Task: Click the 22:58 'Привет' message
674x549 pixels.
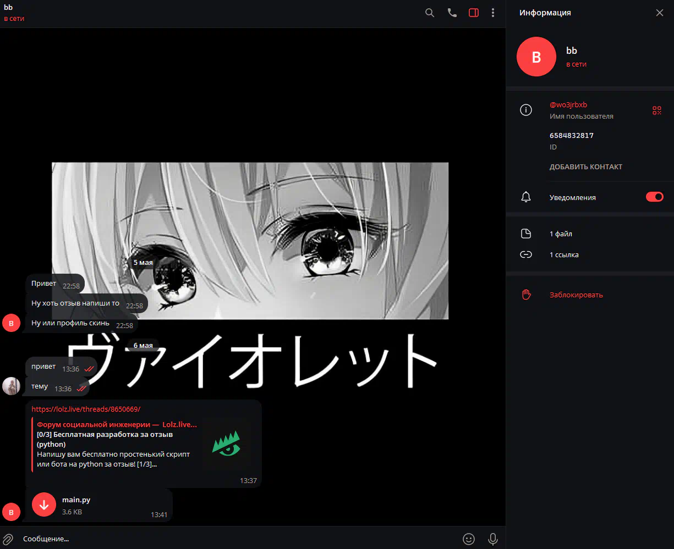Action: tap(55, 284)
